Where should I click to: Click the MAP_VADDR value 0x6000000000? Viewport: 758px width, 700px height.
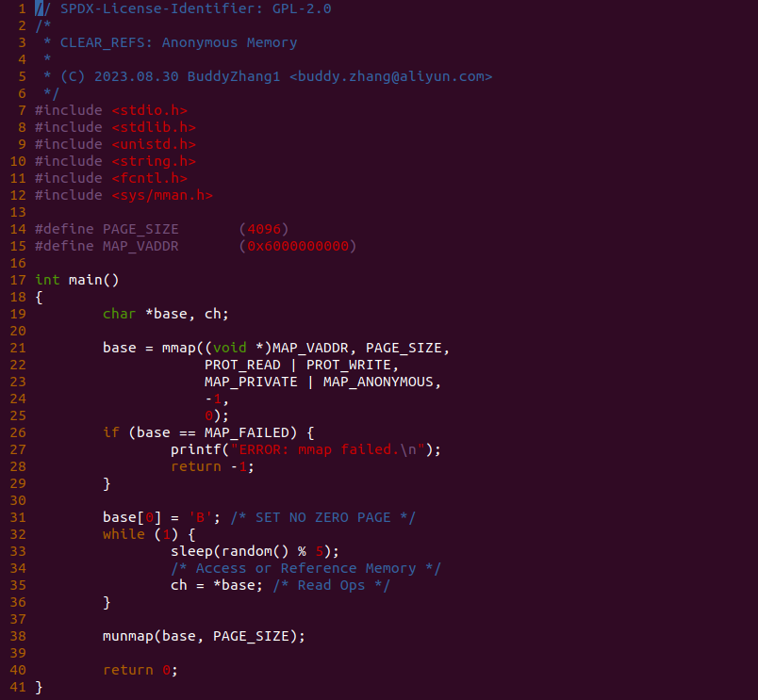(x=298, y=246)
